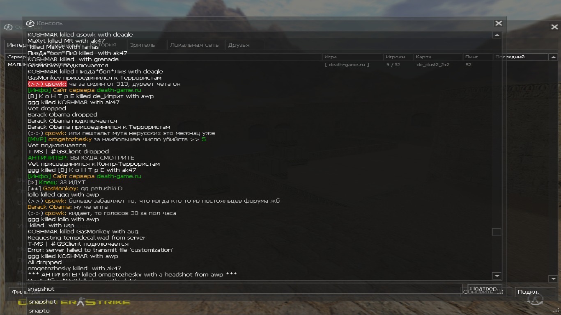Click the Подтвер. submit button
The width and height of the screenshot is (561, 315).
click(x=485, y=289)
